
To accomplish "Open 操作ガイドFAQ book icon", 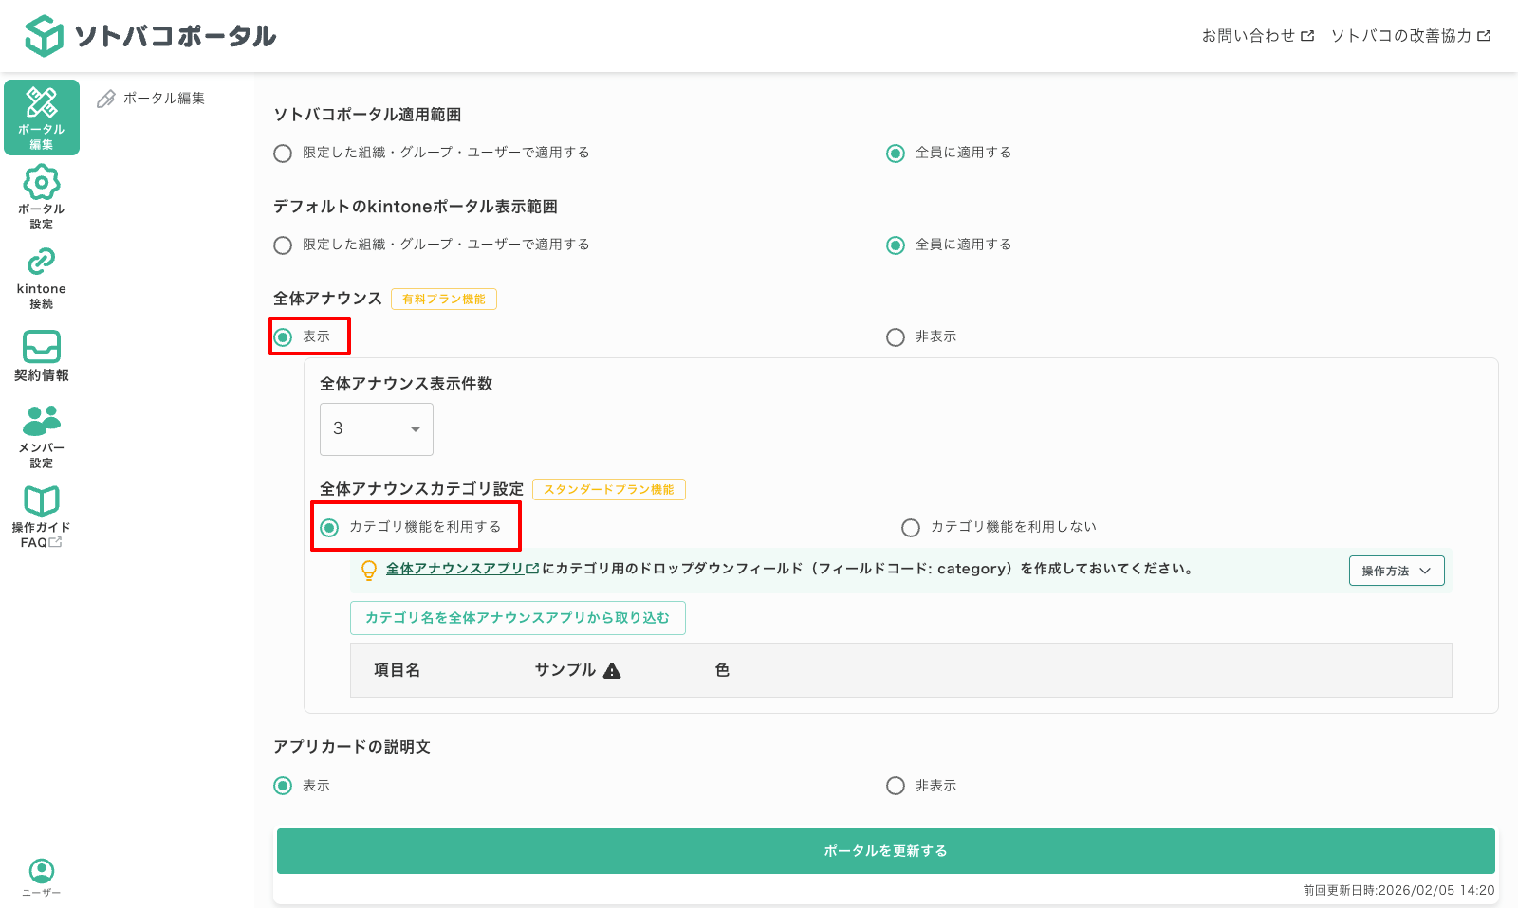I will point(41,517).
